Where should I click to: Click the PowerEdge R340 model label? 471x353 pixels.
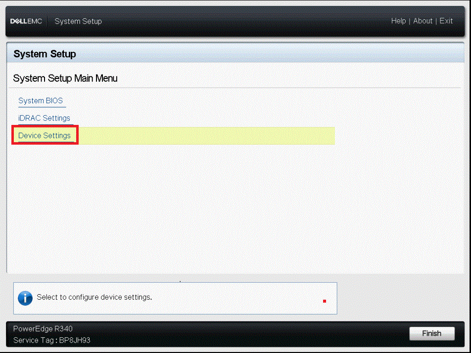coord(43,329)
